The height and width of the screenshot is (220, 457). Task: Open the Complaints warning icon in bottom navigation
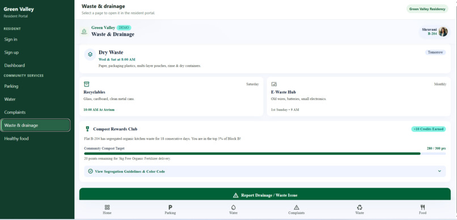click(x=297, y=207)
